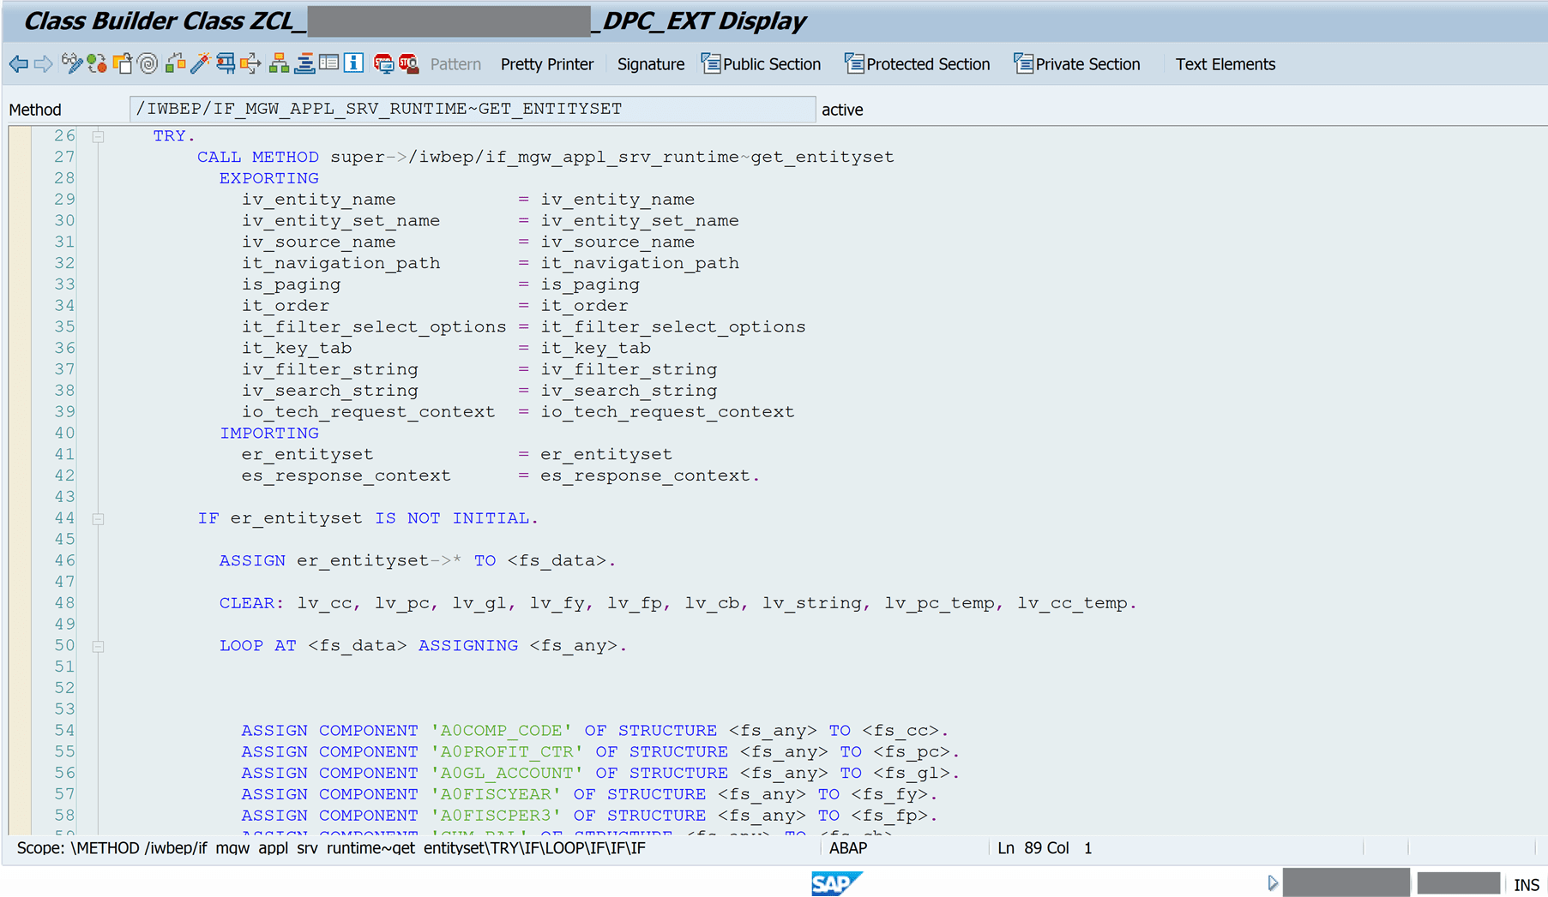Set a session breakpoint with the stop icon
The width and height of the screenshot is (1548, 897).
tap(383, 63)
